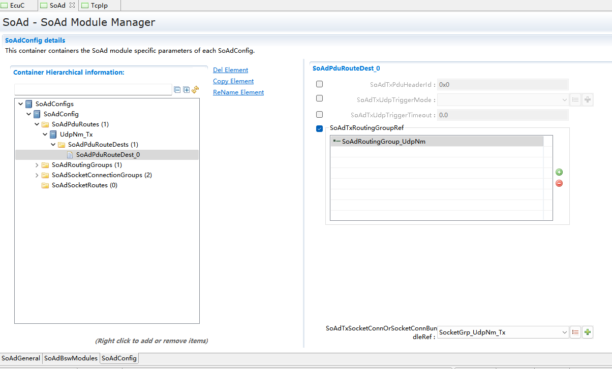Image resolution: width=612 pixels, height=369 pixels.
Task: Close the SoAd editor tab
Action: (x=72, y=5)
